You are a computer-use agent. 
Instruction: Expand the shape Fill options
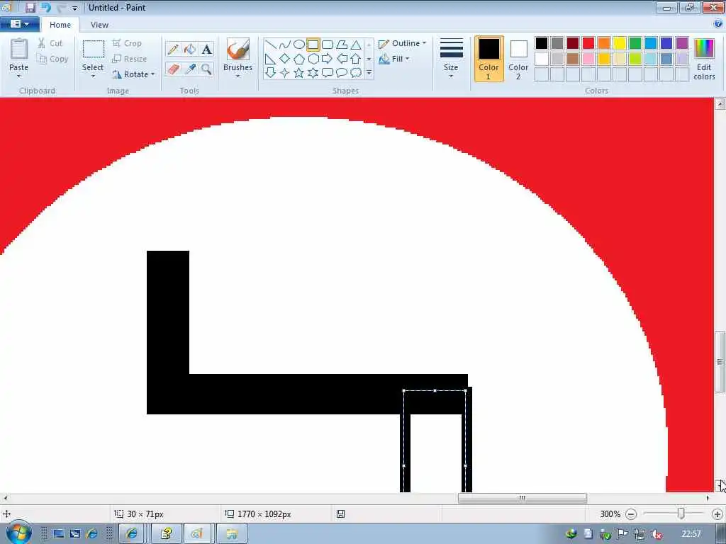tap(394, 59)
